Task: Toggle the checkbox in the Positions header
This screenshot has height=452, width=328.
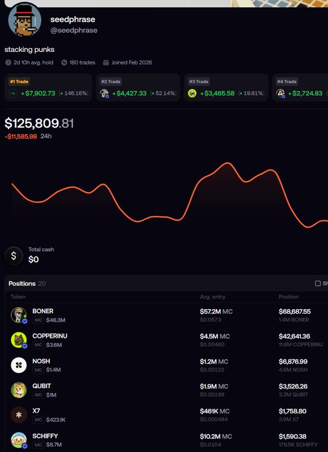Action: coord(317,283)
